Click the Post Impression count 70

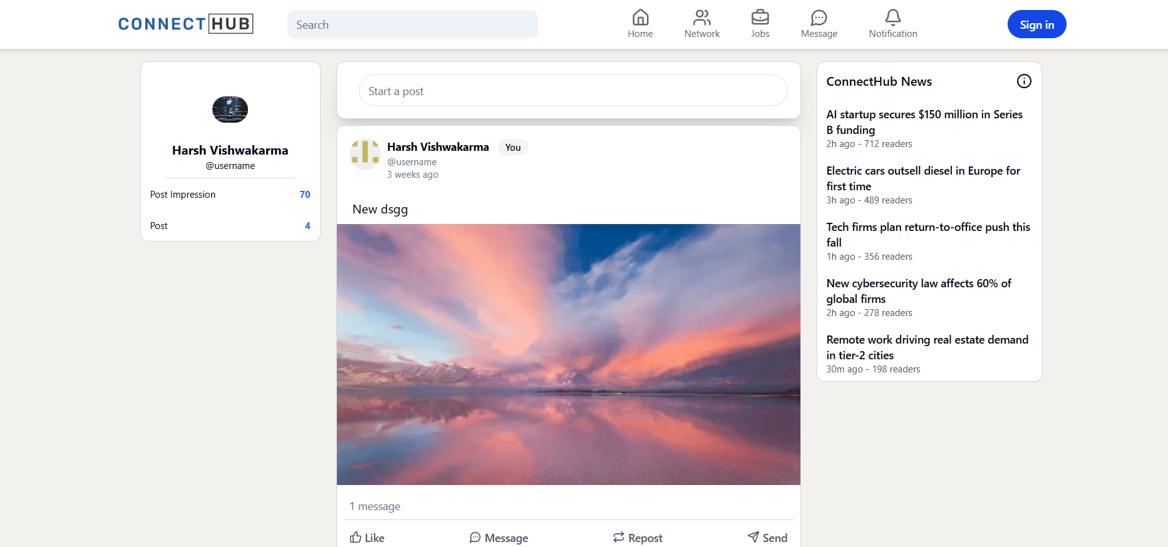click(x=304, y=195)
